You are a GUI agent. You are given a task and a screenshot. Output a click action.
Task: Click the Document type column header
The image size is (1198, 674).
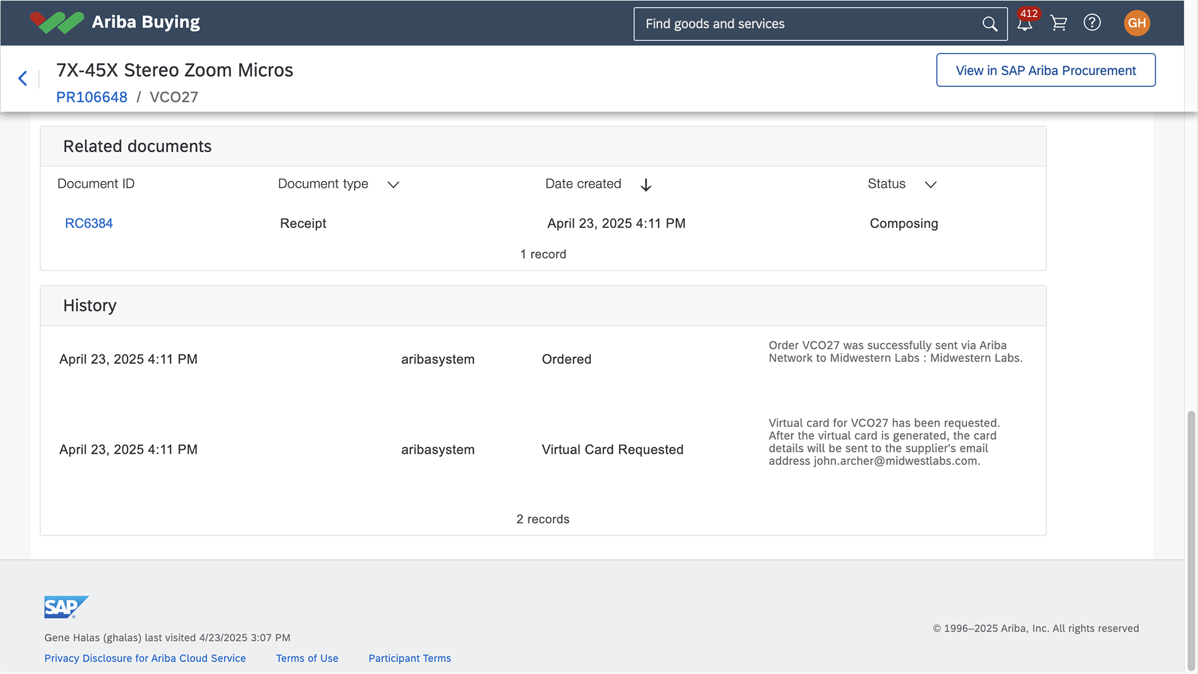tap(323, 183)
